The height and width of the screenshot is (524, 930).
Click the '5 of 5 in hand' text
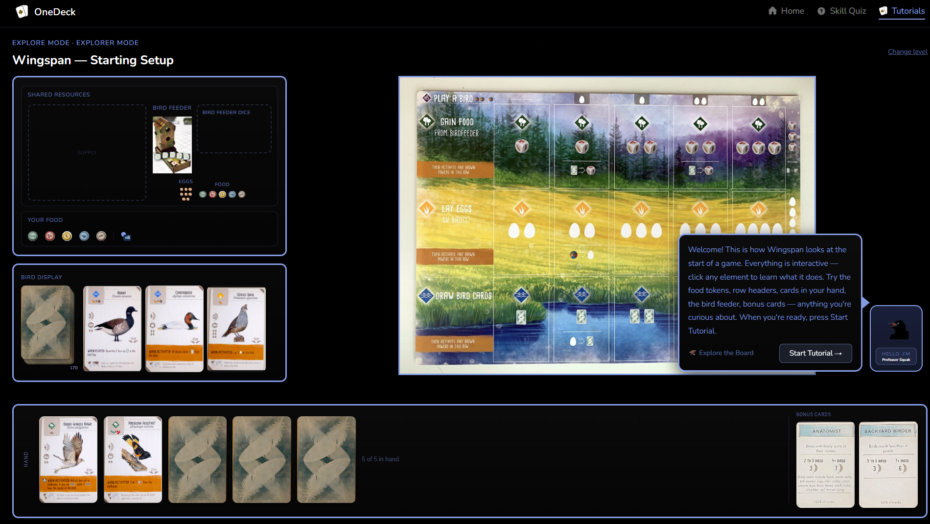tap(380, 459)
